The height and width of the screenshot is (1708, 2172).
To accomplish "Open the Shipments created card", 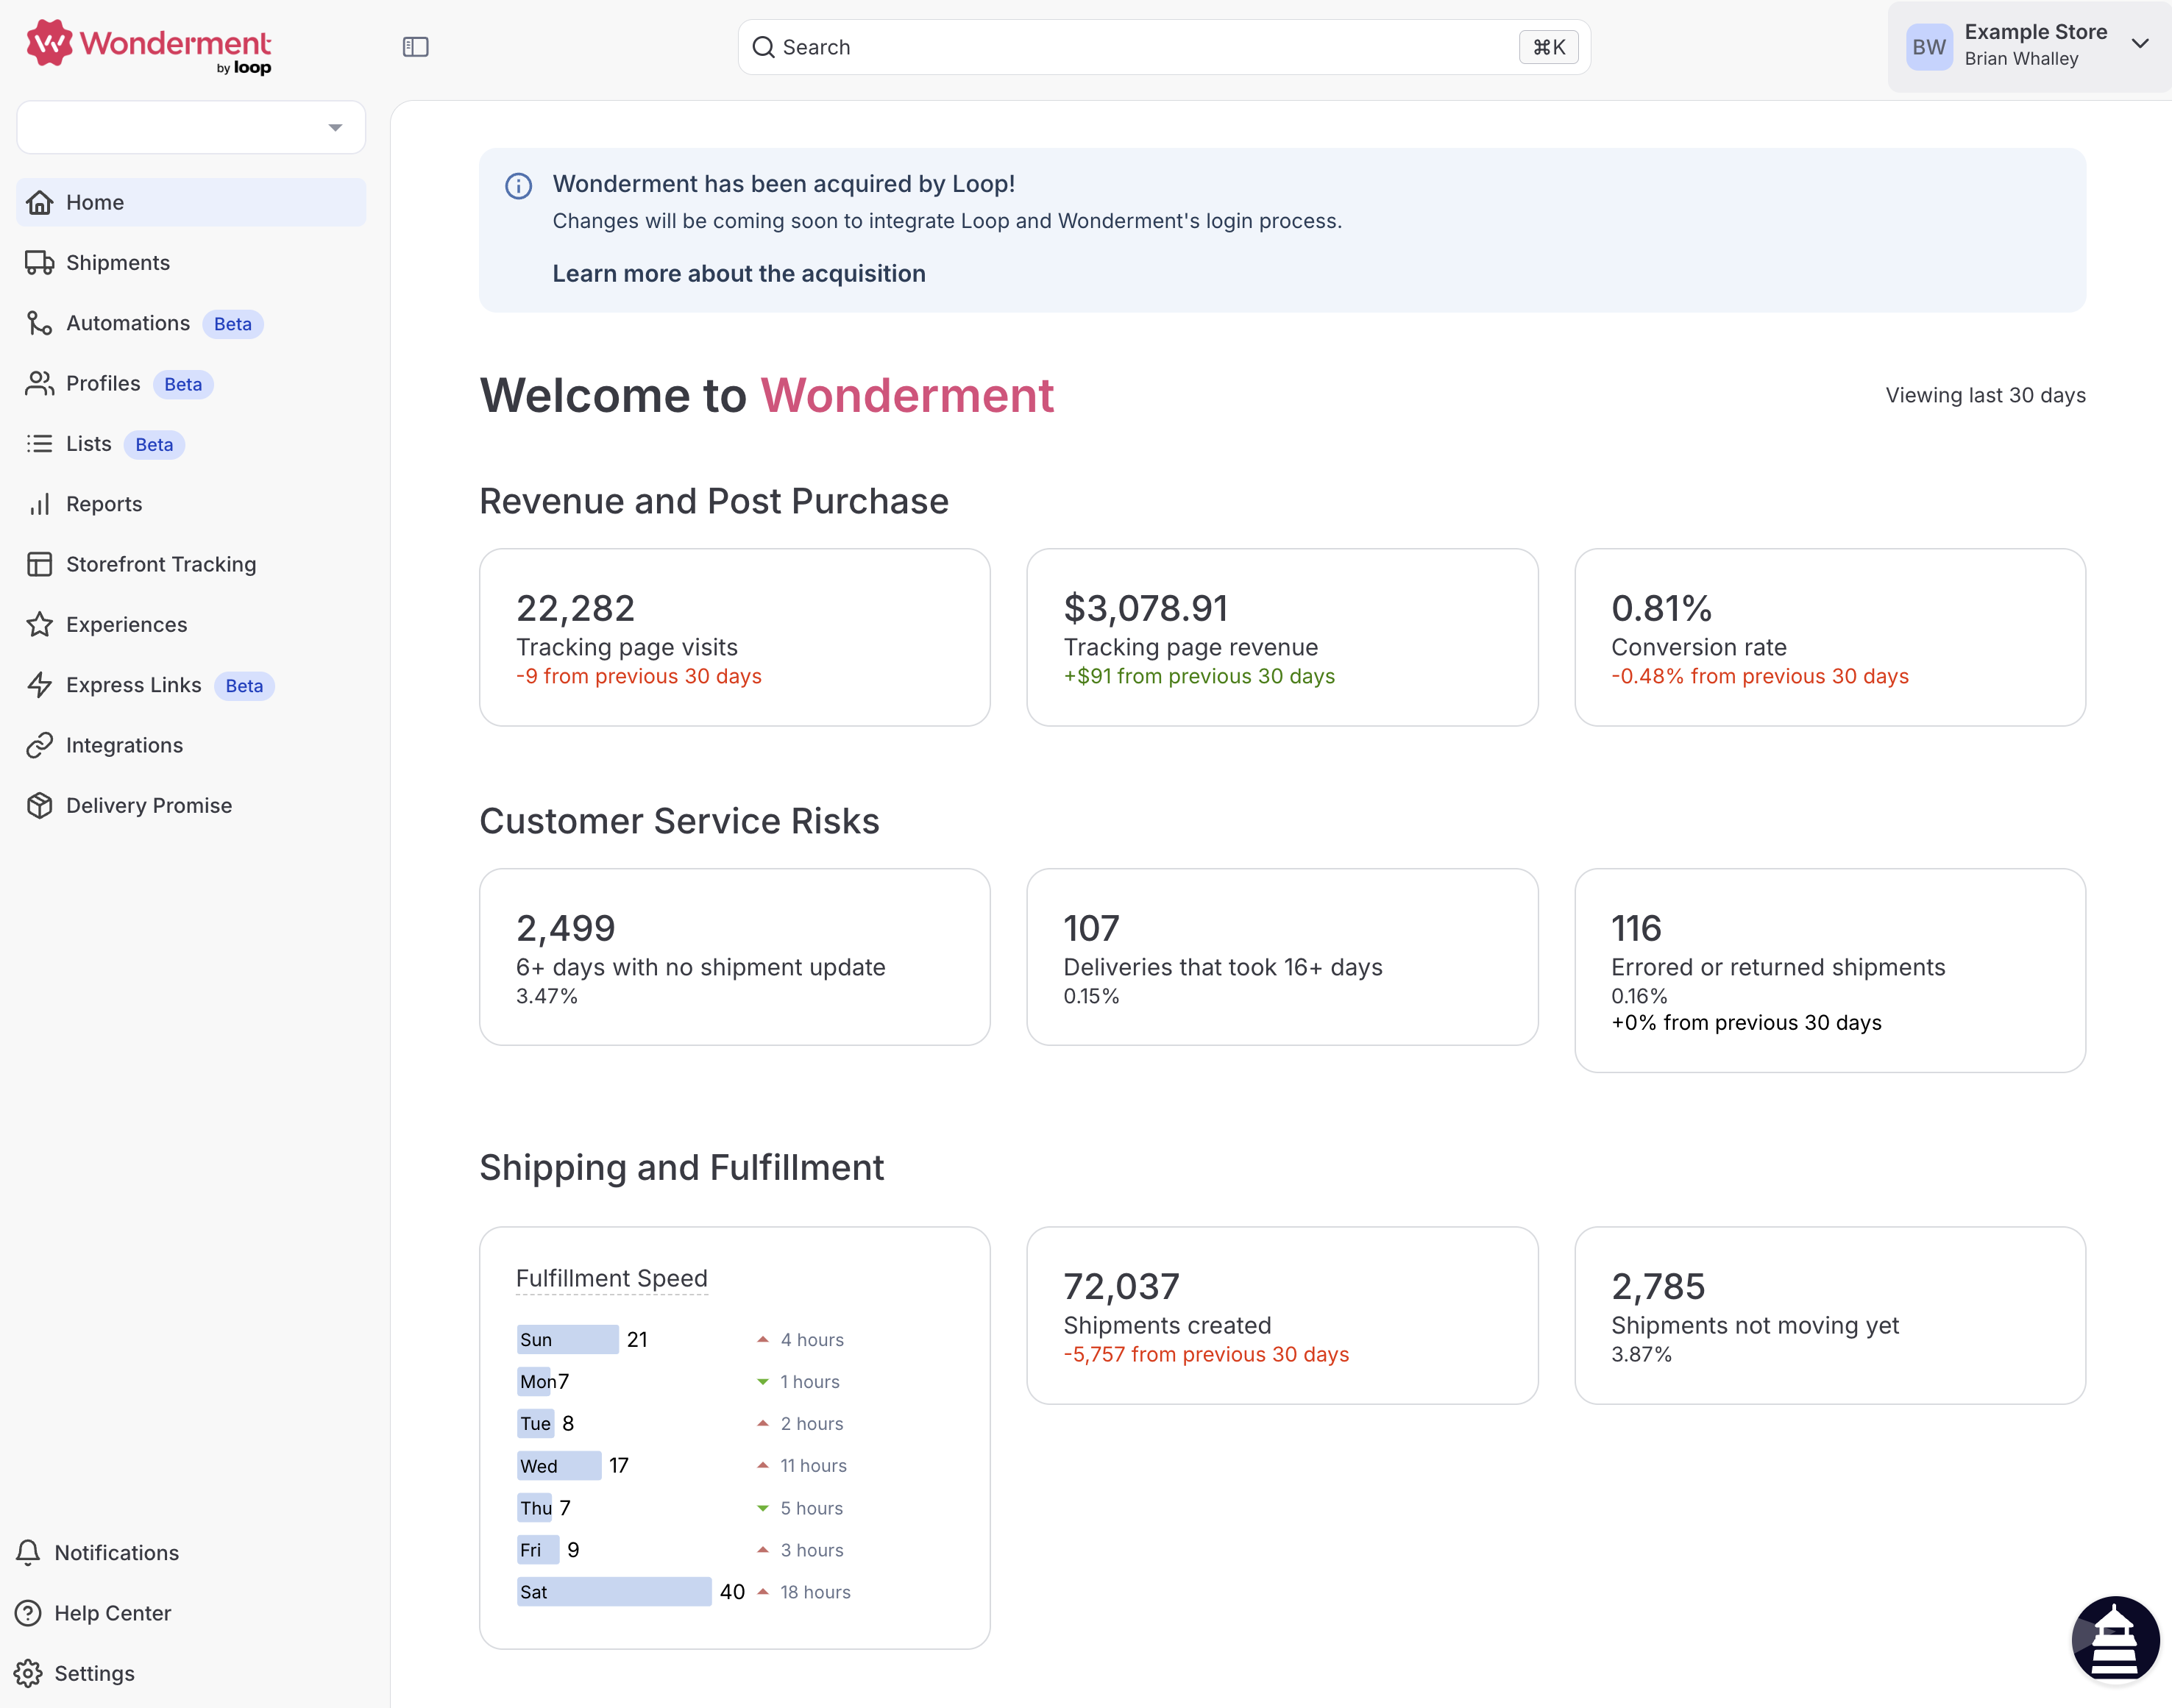I will [x=1282, y=1315].
